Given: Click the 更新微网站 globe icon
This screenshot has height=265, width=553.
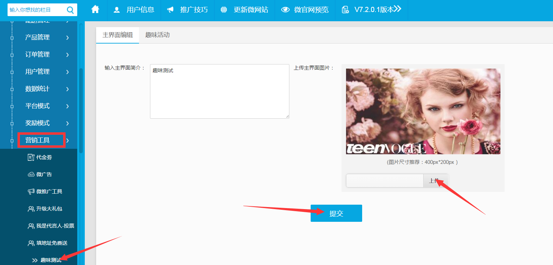Looking at the screenshot, I should tap(224, 10).
